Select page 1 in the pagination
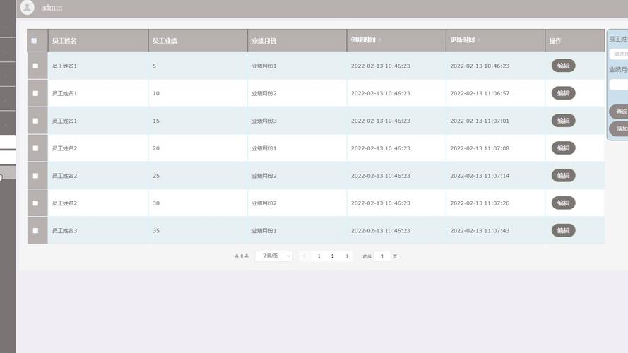This screenshot has height=353, width=628. click(x=319, y=256)
